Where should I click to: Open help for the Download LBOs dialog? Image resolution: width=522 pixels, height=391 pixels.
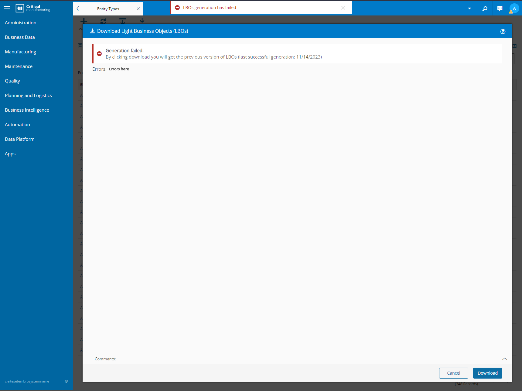(x=503, y=32)
